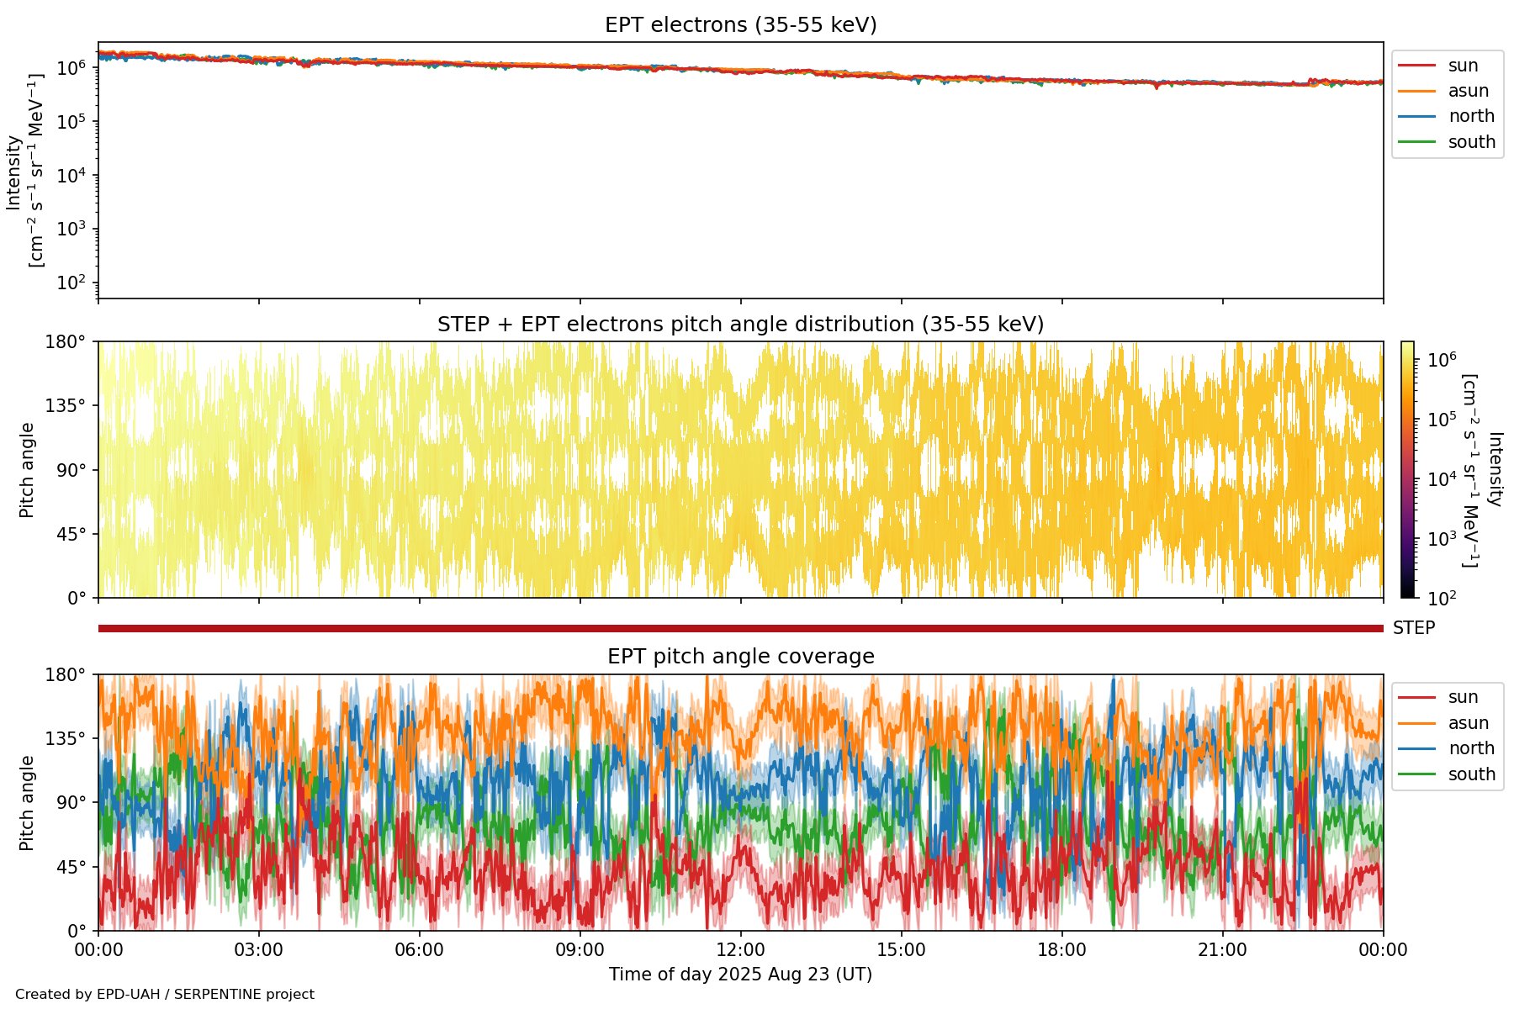The height and width of the screenshot is (1009, 1514).
Task: Click the intensity colorbar beside the pitch angle distribution
Action: [1407, 469]
